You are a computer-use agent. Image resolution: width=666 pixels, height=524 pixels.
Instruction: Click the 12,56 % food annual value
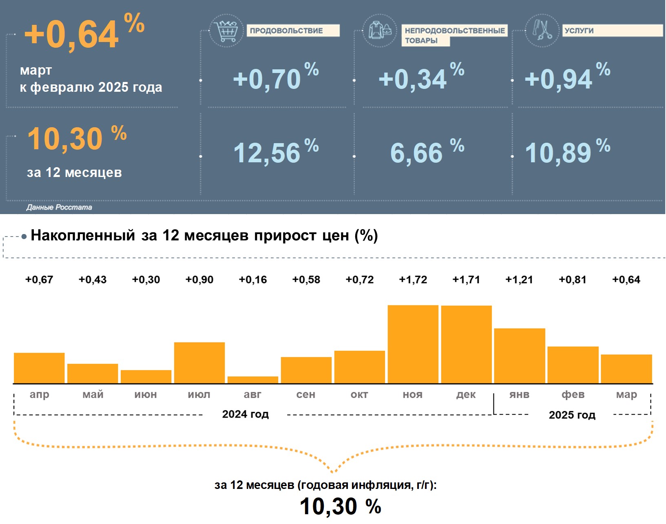(276, 151)
